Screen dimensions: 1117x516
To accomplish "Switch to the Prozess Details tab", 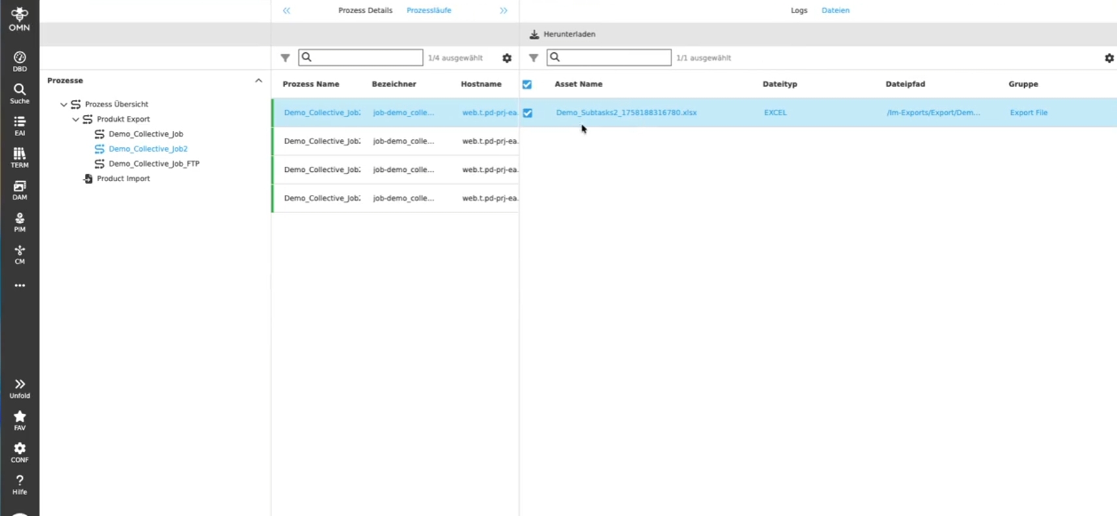I will (x=365, y=10).
